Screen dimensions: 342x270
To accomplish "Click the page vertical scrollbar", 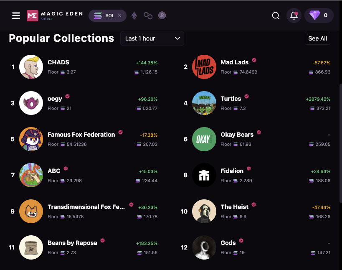I will (x=340, y=143).
